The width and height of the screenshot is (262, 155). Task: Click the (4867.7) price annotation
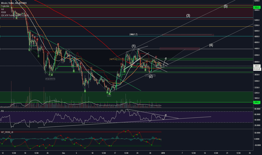click(x=133, y=34)
